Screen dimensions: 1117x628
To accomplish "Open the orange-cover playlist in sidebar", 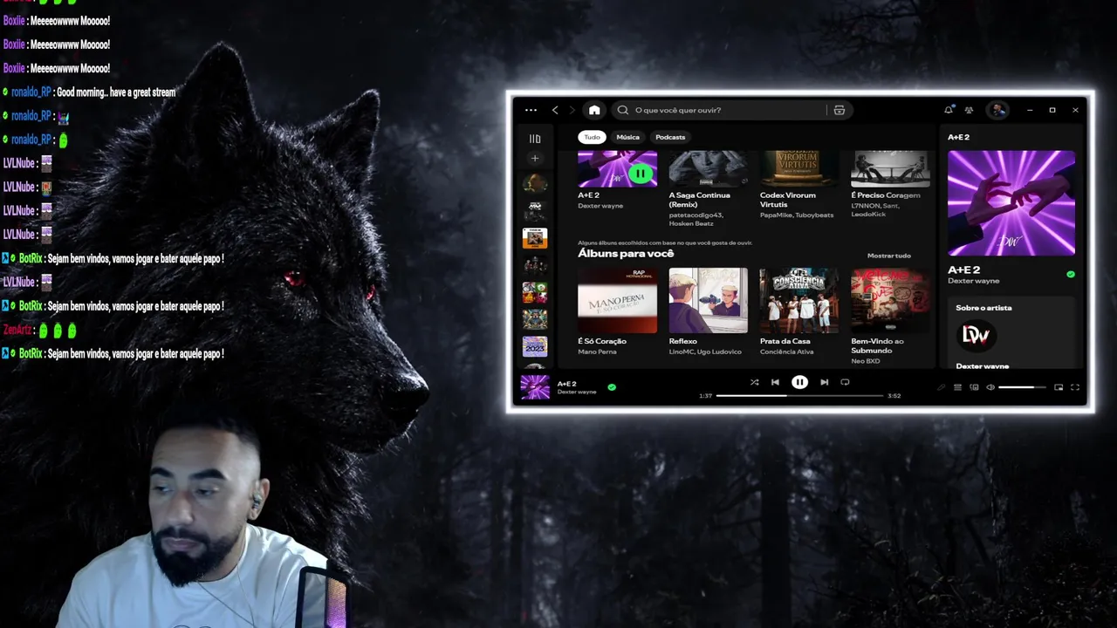I will pos(535,237).
